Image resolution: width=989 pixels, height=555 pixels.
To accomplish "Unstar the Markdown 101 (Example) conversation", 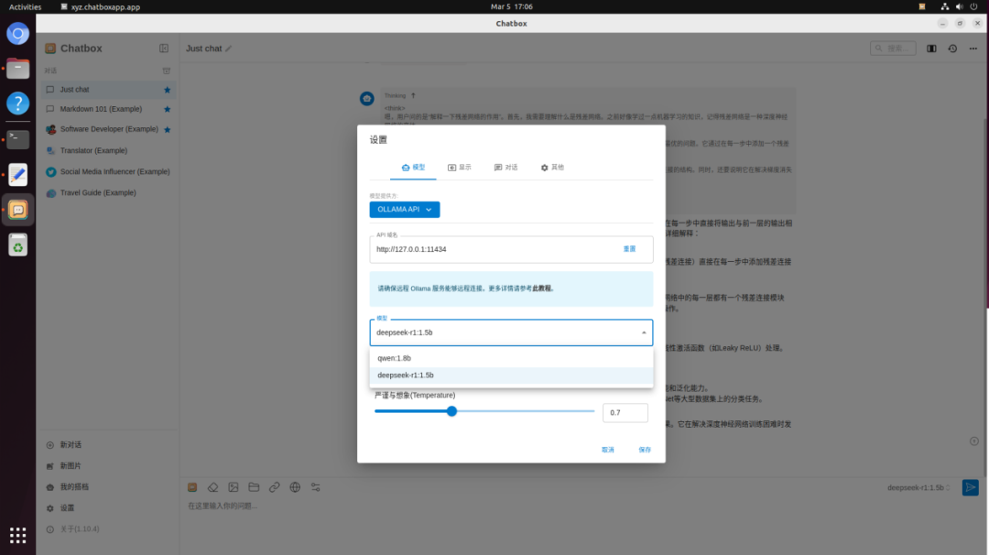I will coord(168,109).
